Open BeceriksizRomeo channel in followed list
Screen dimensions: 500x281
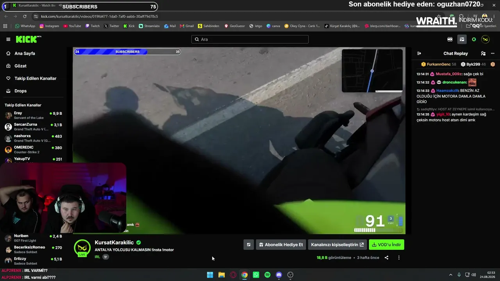click(x=33, y=249)
